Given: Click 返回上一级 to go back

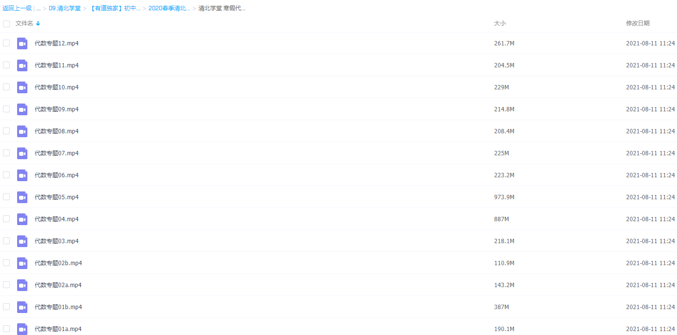Looking at the screenshot, I should coord(17,8).
